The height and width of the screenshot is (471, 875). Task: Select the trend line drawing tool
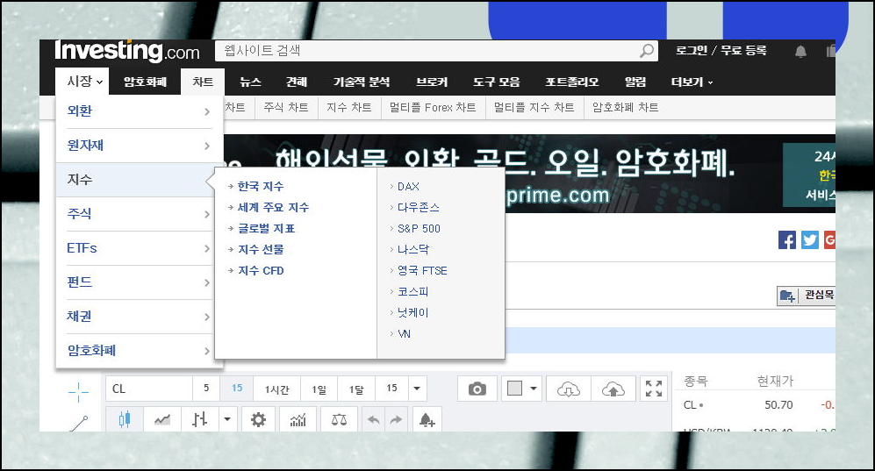pyautogui.click(x=79, y=424)
